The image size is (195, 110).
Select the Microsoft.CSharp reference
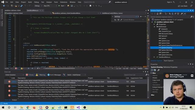[x=167, y=34]
